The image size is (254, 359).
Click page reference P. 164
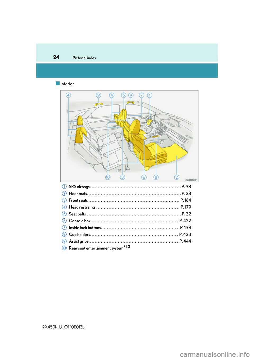coord(186,200)
